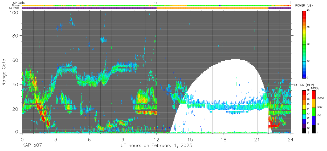This screenshot has height=151, width=327.
Task: Click the 'CPID' row label
Action: [x=16, y=3]
